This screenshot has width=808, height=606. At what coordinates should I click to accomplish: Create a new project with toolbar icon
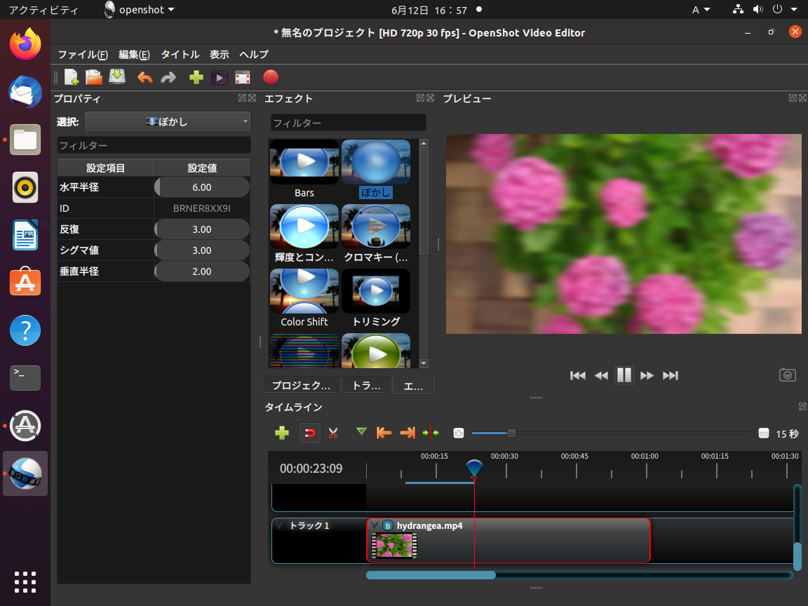point(71,77)
